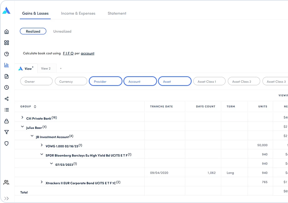Toggle the Provider grouping pill
Image resolution: width=288 pixels, height=203 pixels.
(106, 81)
